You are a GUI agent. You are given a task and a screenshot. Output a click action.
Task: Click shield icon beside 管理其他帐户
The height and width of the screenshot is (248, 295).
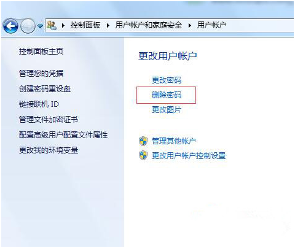[x=143, y=141]
